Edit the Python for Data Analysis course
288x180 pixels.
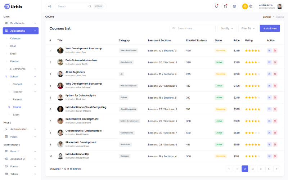269,98
